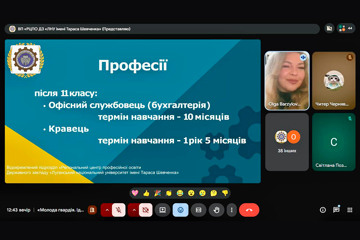Click the presenter avatar logo in top bar

[12, 29]
